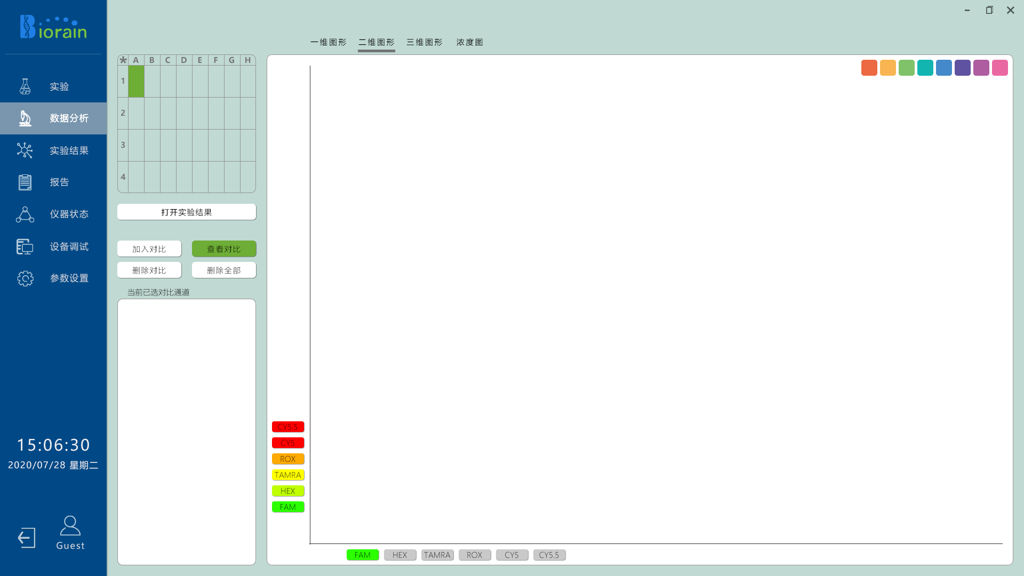Screen dimensions: 1024x576
Task: Select the green well A1 in plate grid
Action: click(x=136, y=81)
